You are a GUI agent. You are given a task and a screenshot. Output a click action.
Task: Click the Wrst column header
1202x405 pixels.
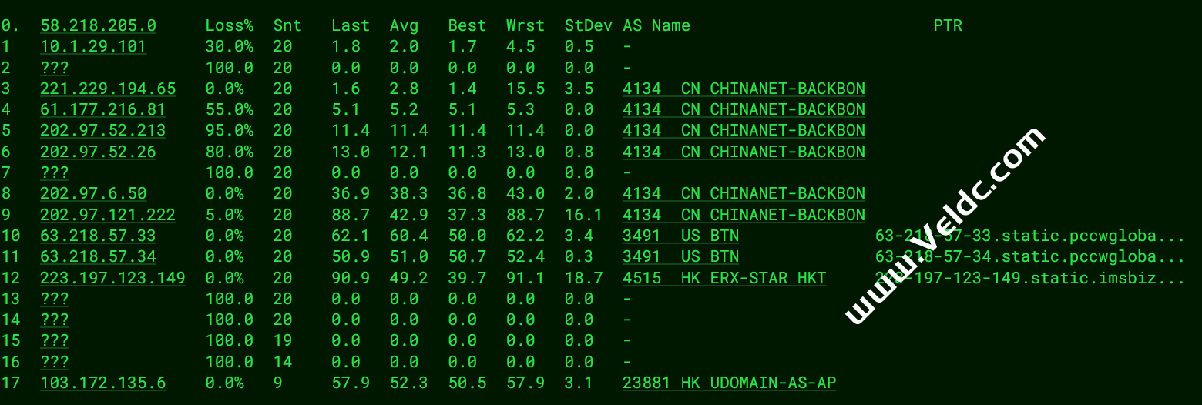click(x=525, y=25)
